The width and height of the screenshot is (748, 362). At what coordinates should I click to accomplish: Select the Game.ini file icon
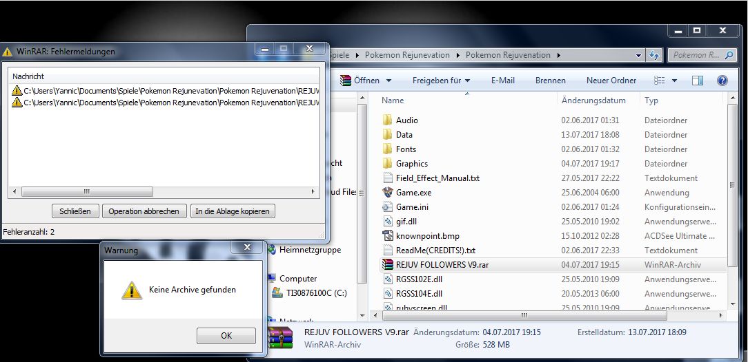(x=387, y=207)
